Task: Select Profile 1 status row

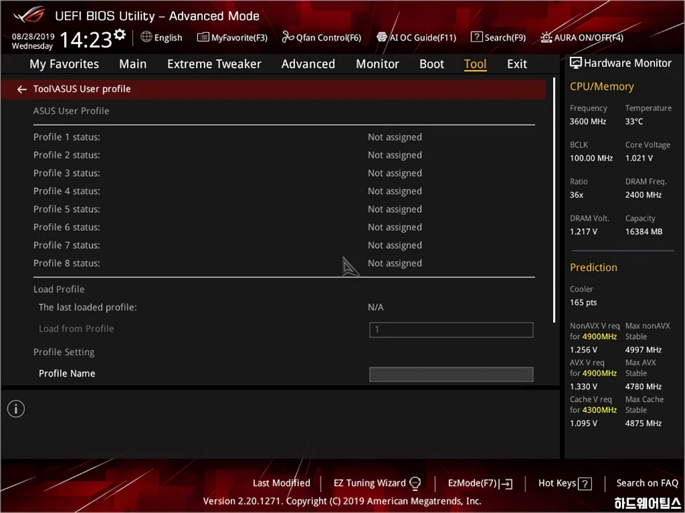Action: (284, 137)
